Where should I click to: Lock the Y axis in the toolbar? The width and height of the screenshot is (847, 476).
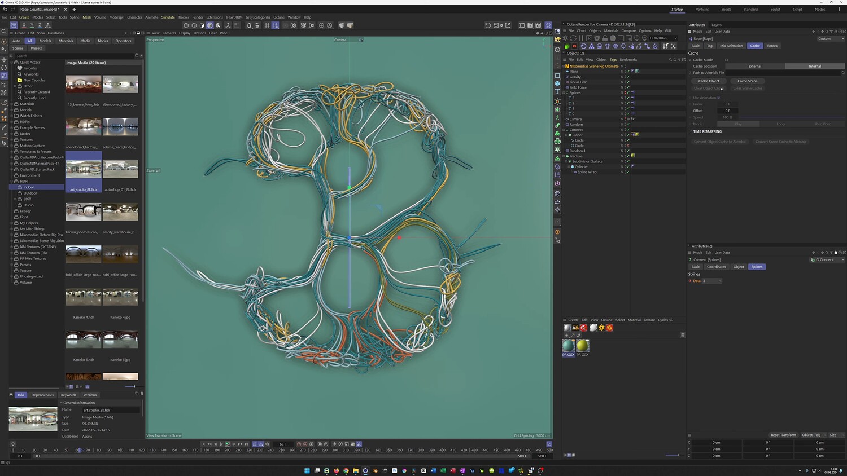32,25
